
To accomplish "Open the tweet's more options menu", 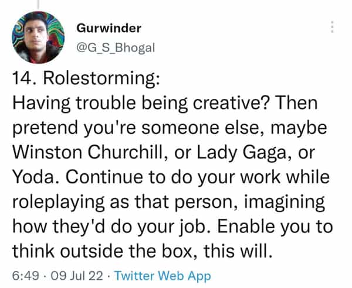I will click(332, 27).
